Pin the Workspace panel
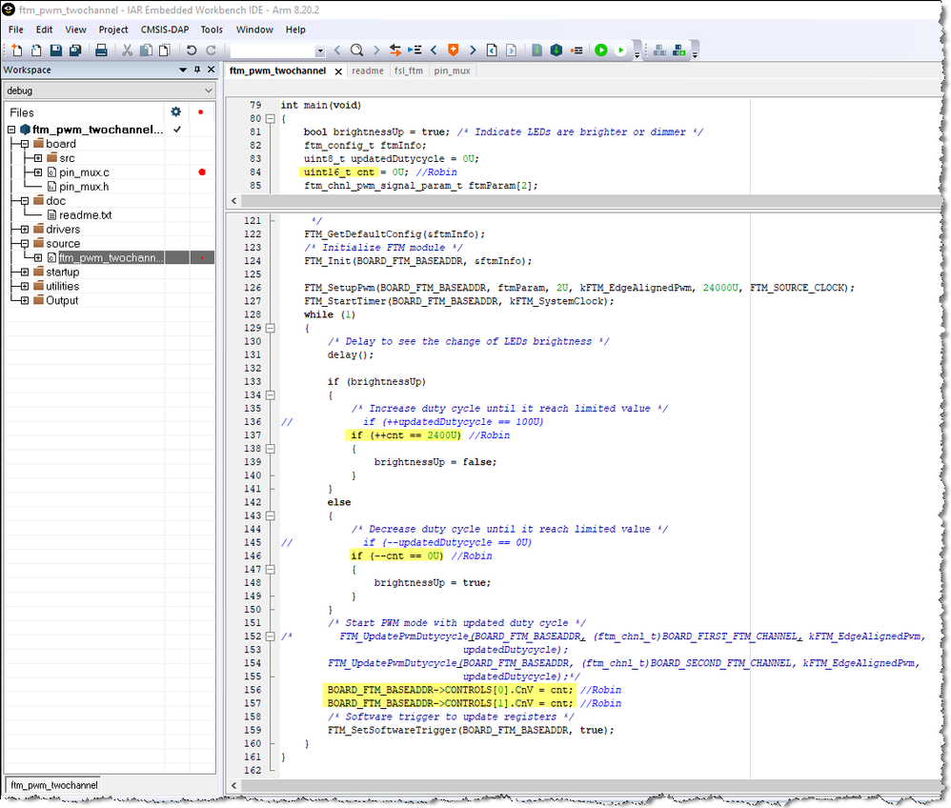The image size is (951, 808). click(x=197, y=70)
